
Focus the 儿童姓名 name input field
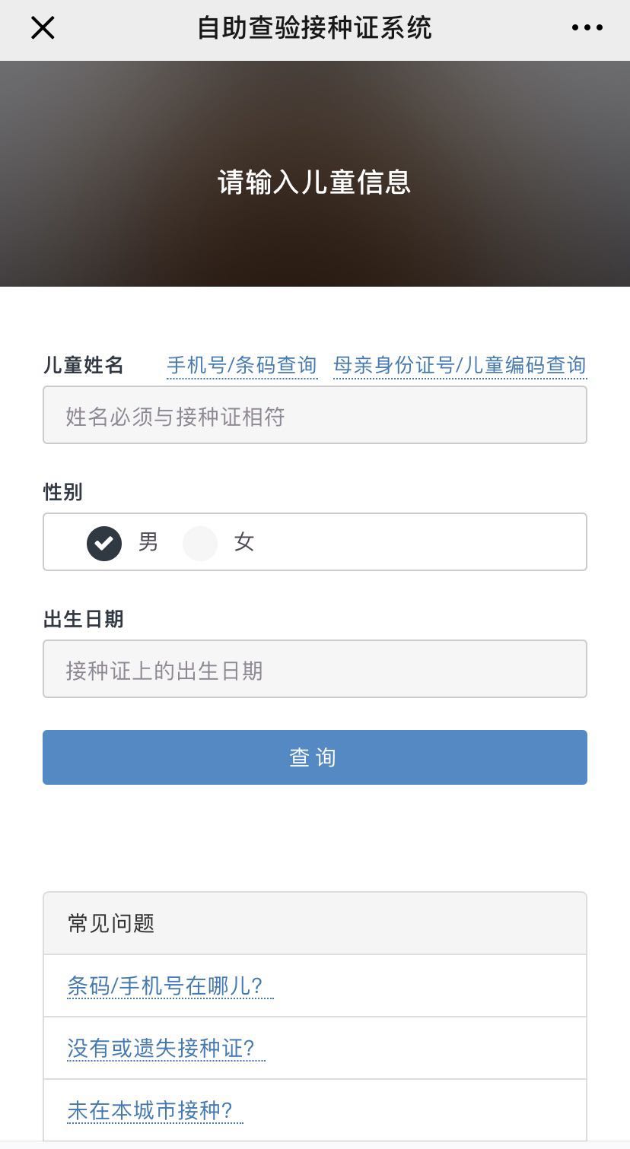[x=315, y=415]
